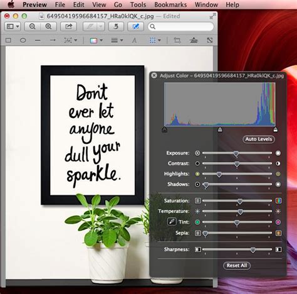This screenshot has height=294, width=297.
Task: Expand the color picker dropdown
Action: pos(96,40)
